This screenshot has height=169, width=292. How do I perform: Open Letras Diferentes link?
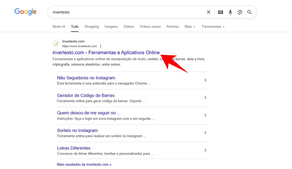click(x=74, y=148)
